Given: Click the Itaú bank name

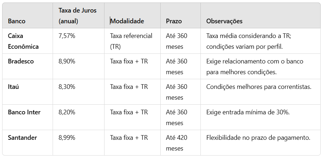Looking at the screenshot, I should pyautogui.click(x=13, y=87).
